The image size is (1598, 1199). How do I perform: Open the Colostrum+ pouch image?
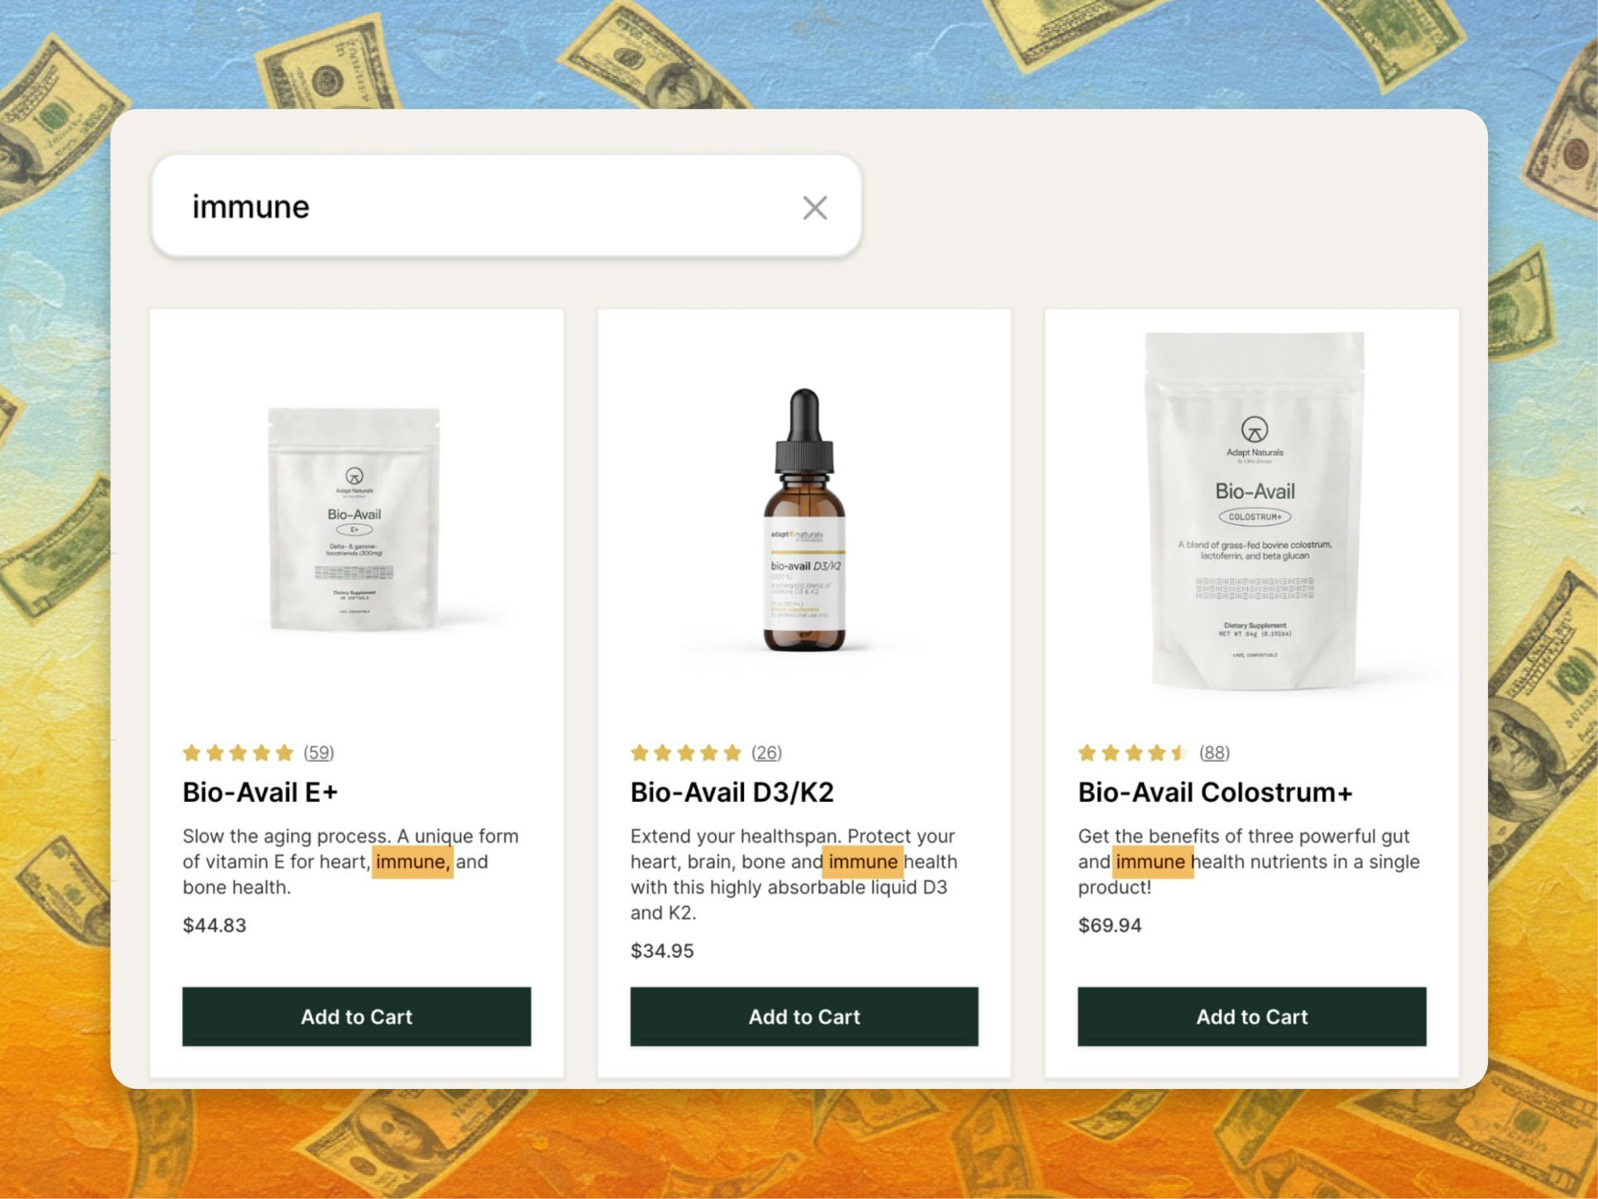(1255, 511)
